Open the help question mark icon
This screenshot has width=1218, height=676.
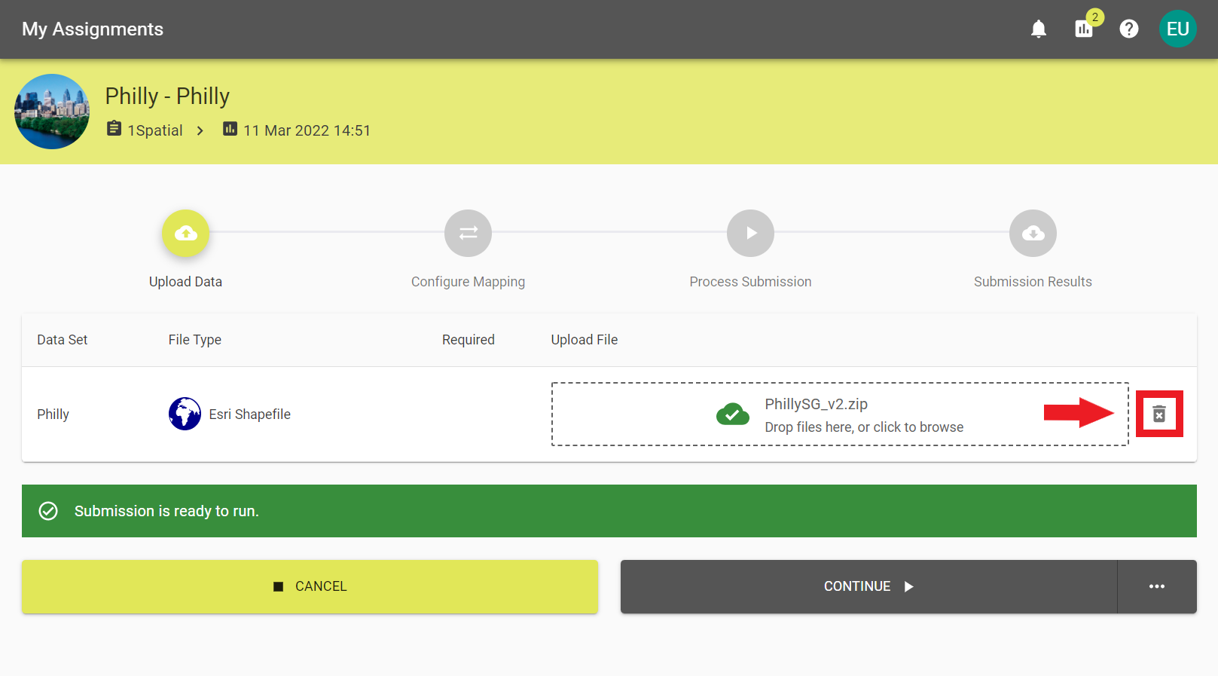click(1129, 29)
